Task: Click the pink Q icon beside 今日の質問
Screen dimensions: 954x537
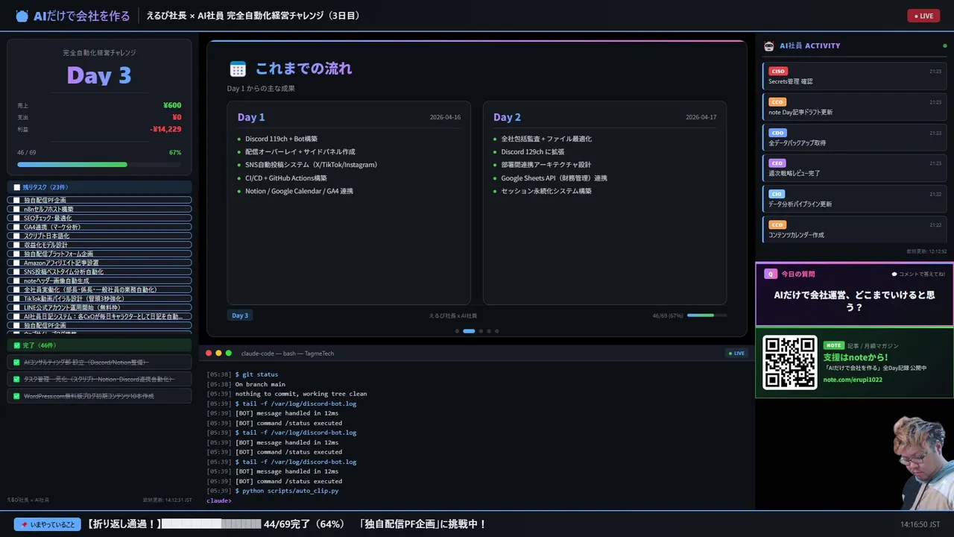Action: [x=771, y=274]
